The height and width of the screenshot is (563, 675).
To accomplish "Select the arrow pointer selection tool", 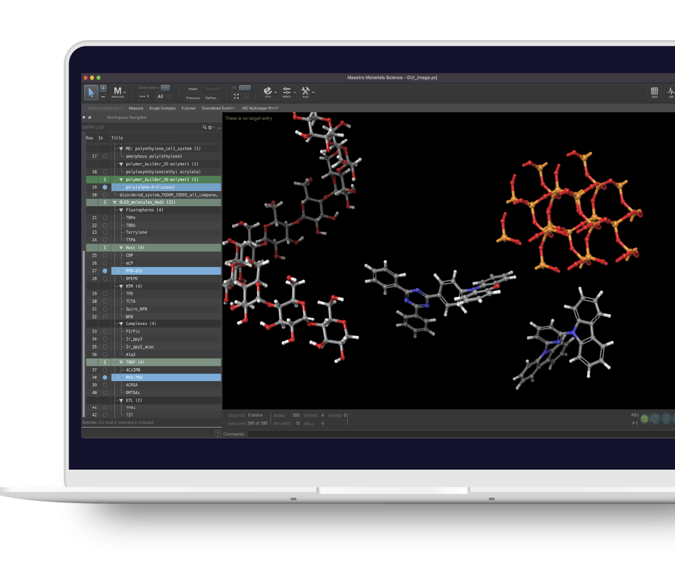I will point(91,92).
